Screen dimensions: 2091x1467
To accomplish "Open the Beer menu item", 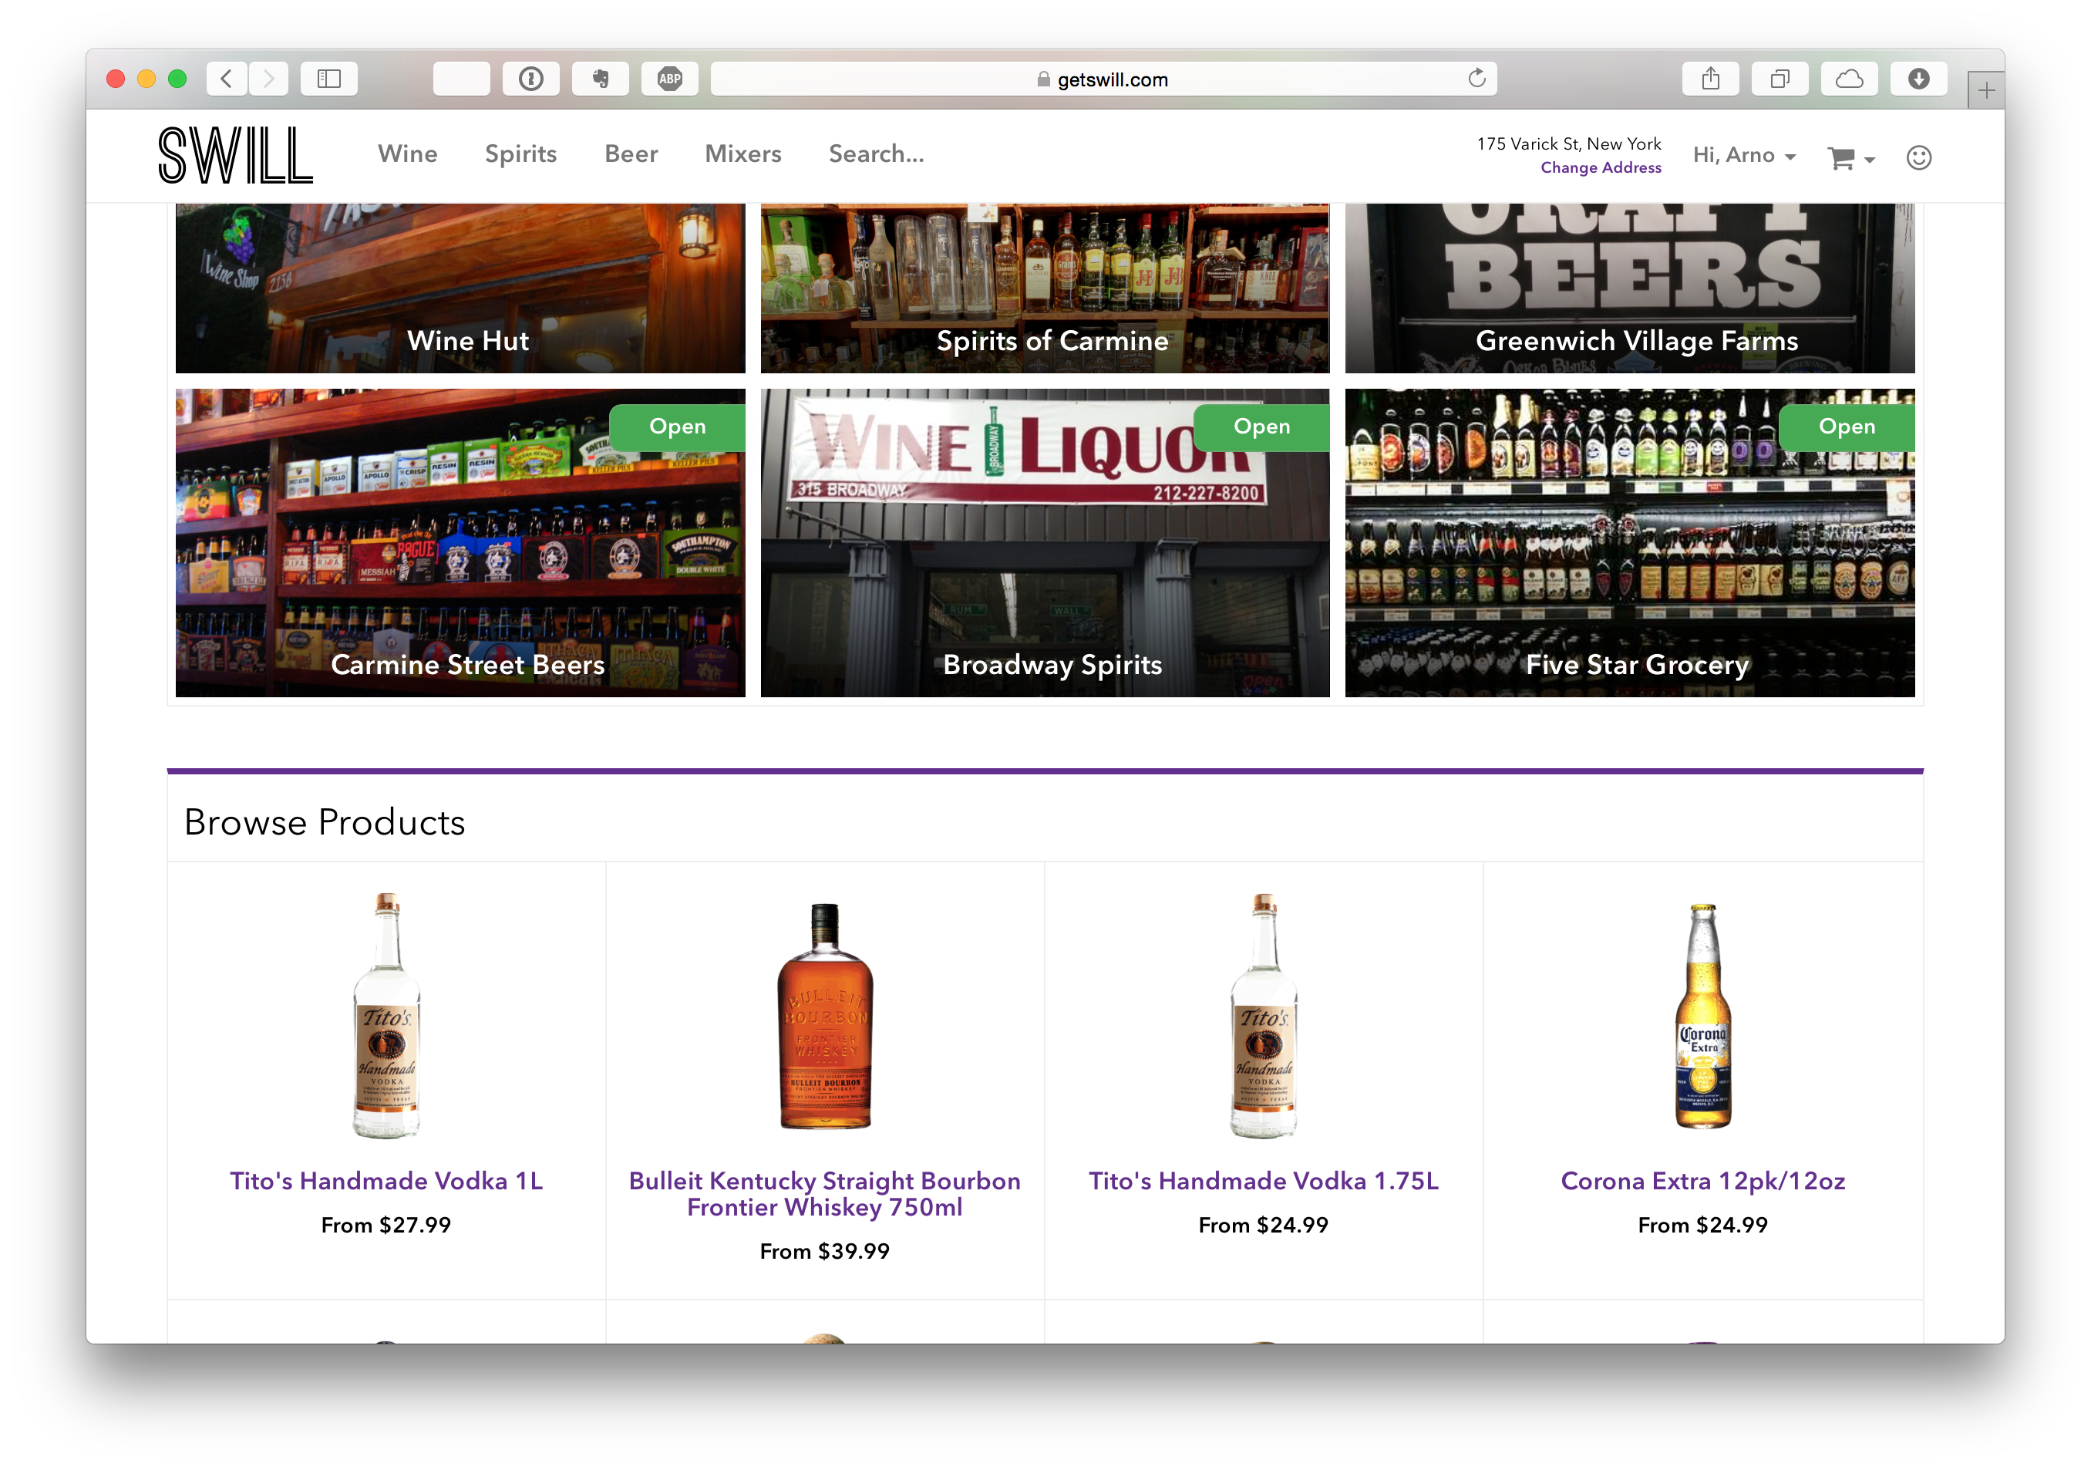I will (x=630, y=154).
